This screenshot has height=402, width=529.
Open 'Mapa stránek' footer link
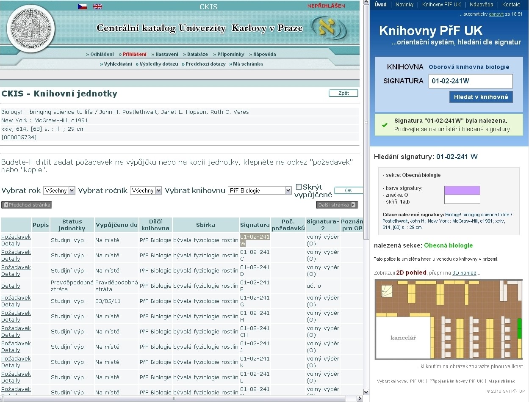pyautogui.click(x=501, y=381)
